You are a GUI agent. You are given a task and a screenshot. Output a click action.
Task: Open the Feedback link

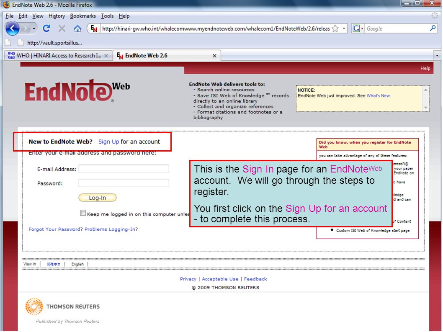pyautogui.click(x=255, y=279)
